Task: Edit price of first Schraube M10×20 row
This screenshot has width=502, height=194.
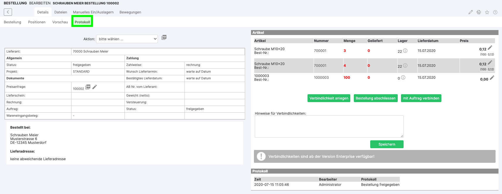Action: pyautogui.click(x=490, y=48)
